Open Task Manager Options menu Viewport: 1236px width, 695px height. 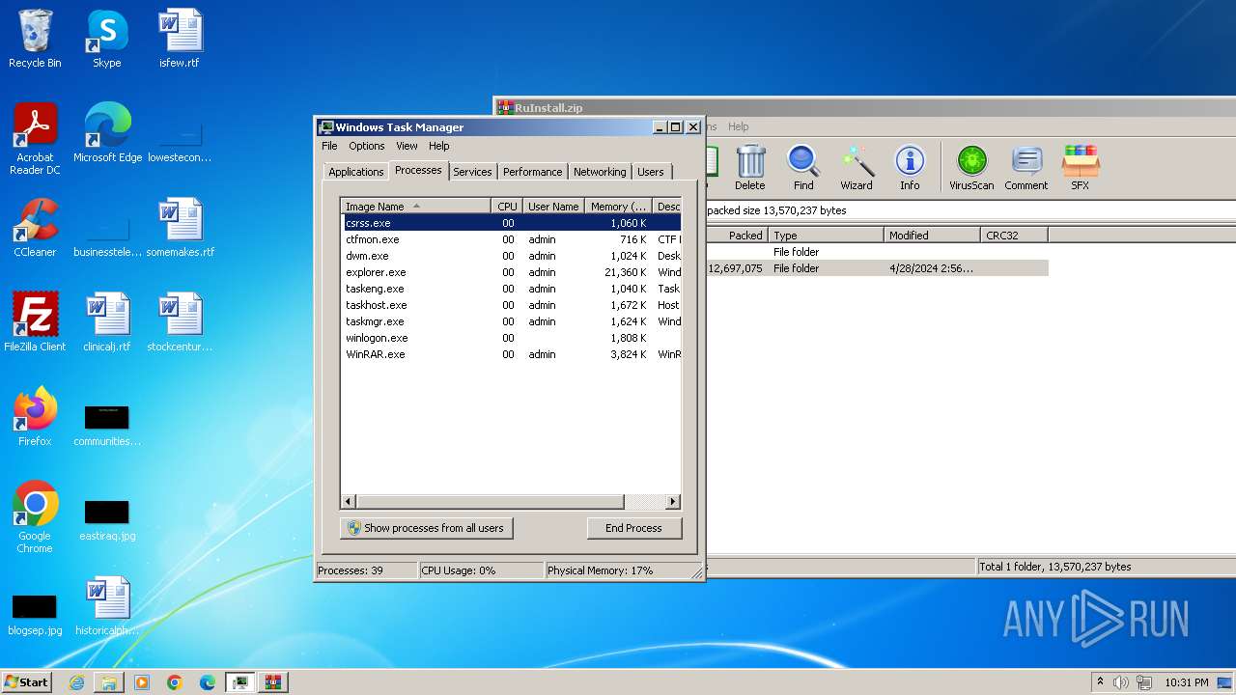[x=367, y=146]
